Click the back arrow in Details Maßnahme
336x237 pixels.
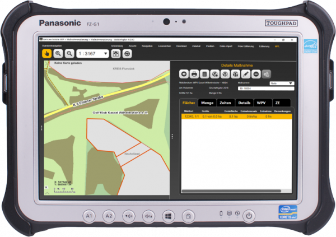[x=184, y=74]
